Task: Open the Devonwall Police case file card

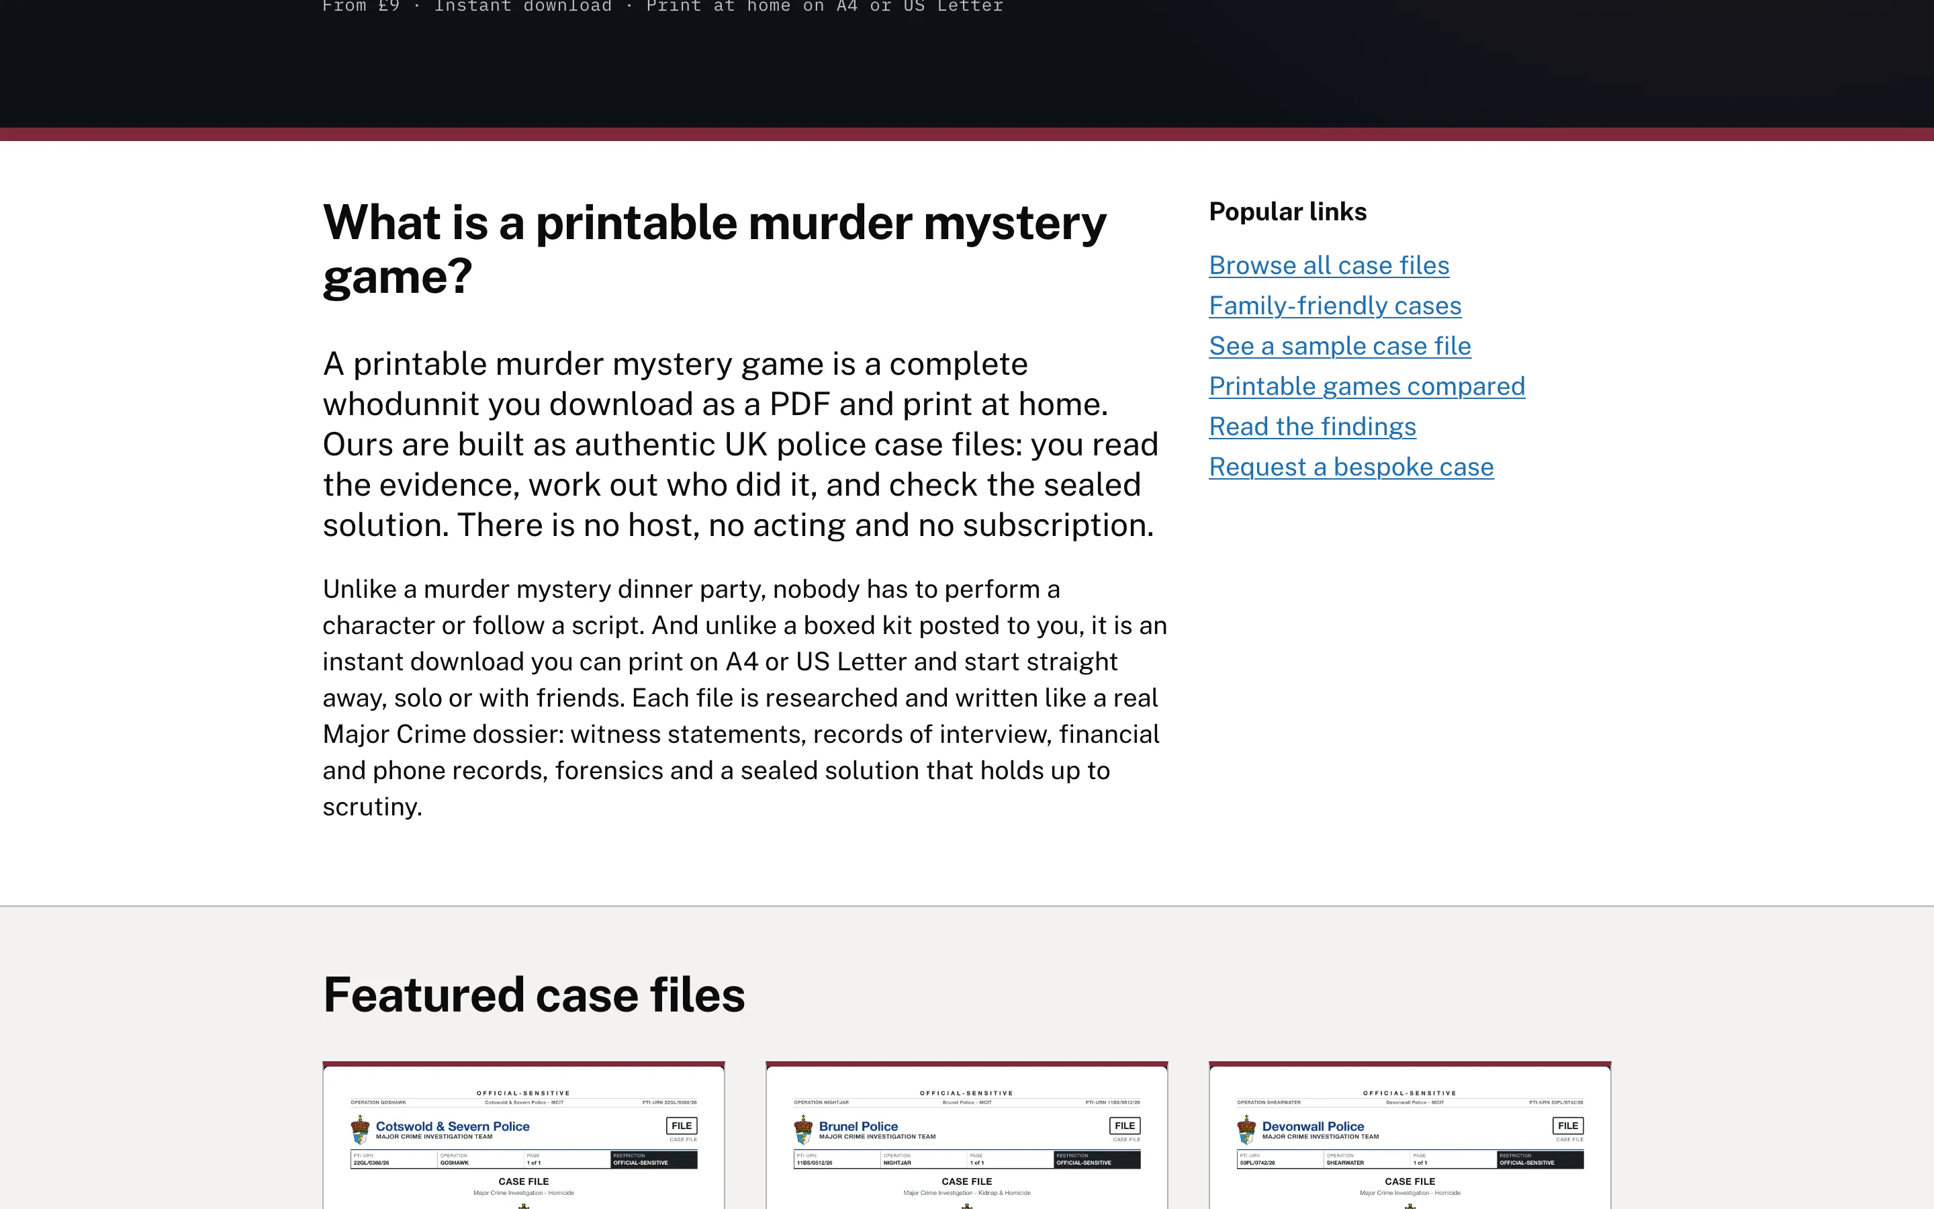Action: [1410, 1135]
